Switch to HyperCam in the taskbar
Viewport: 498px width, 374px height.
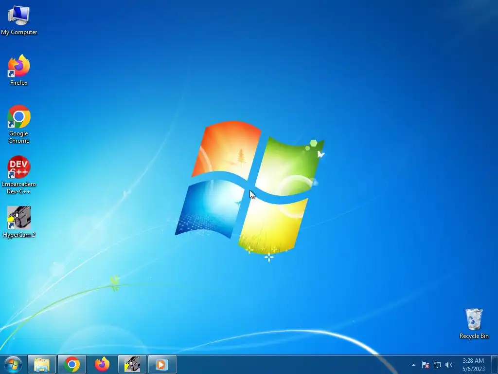pyautogui.click(x=132, y=364)
